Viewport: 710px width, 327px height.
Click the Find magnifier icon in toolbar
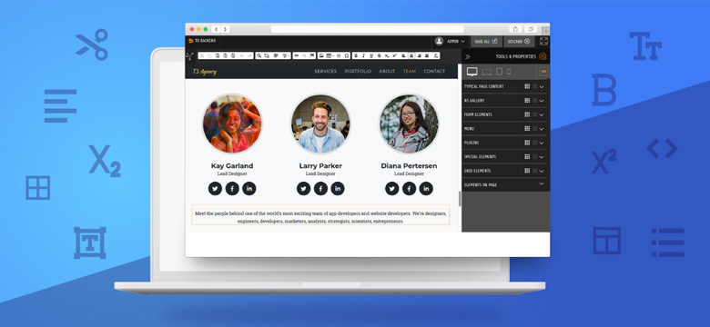[x=259, y=55]
